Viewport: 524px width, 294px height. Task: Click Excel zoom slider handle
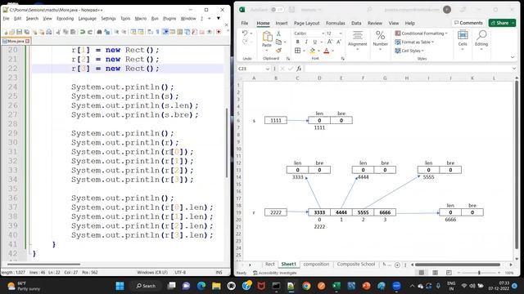(479, 273)
